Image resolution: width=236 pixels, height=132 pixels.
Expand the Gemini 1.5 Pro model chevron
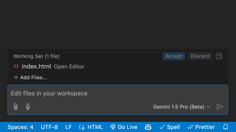point(208,107)
